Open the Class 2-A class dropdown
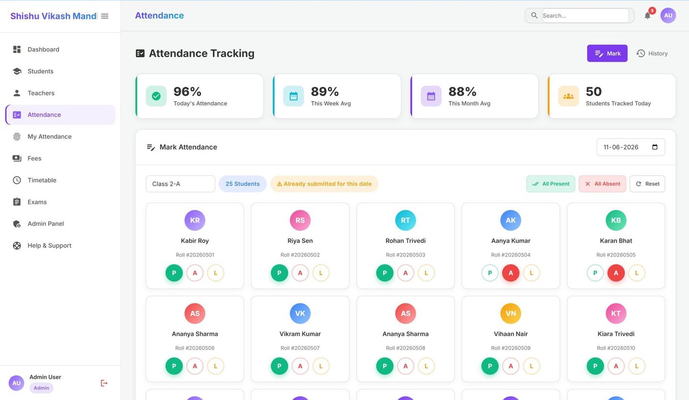 [x=180, y=184]
